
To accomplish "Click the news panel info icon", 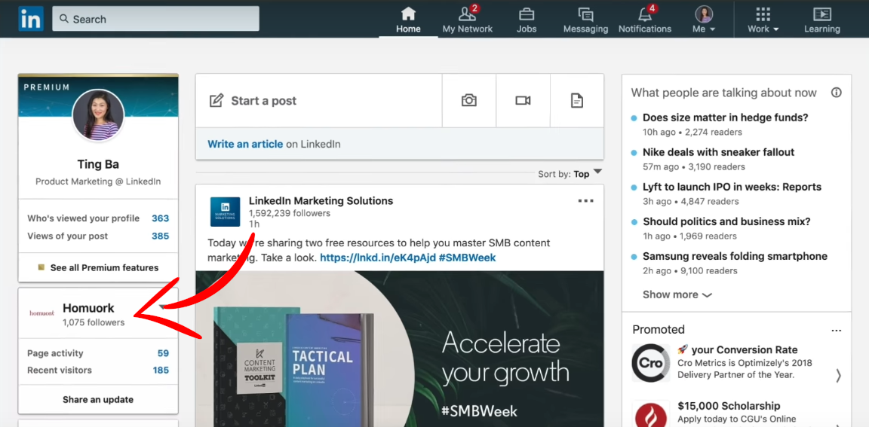I will point(837,93).
